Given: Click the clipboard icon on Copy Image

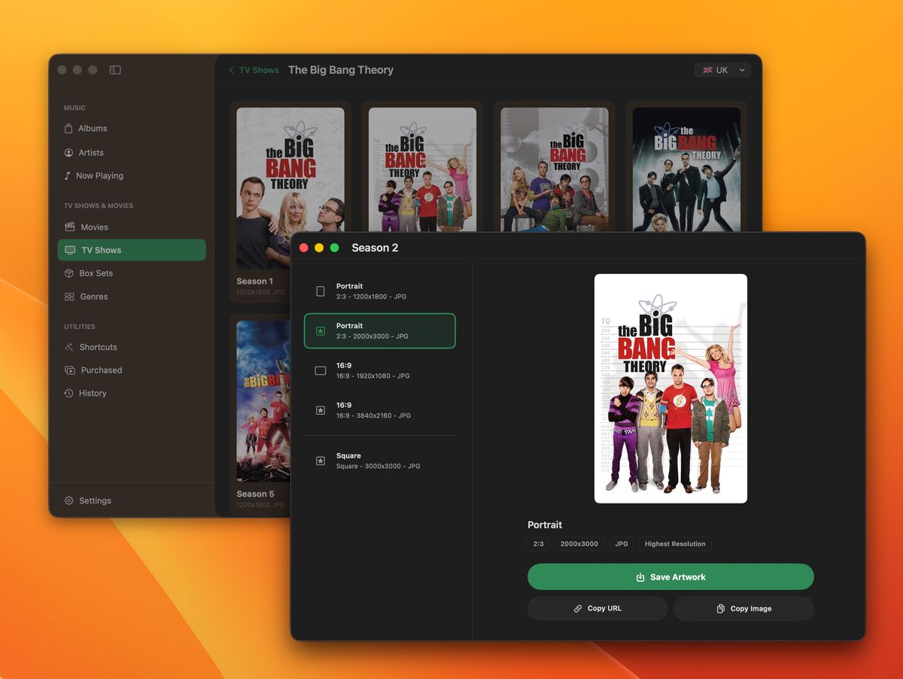Looking at the screenshot, I should (721, 608).
